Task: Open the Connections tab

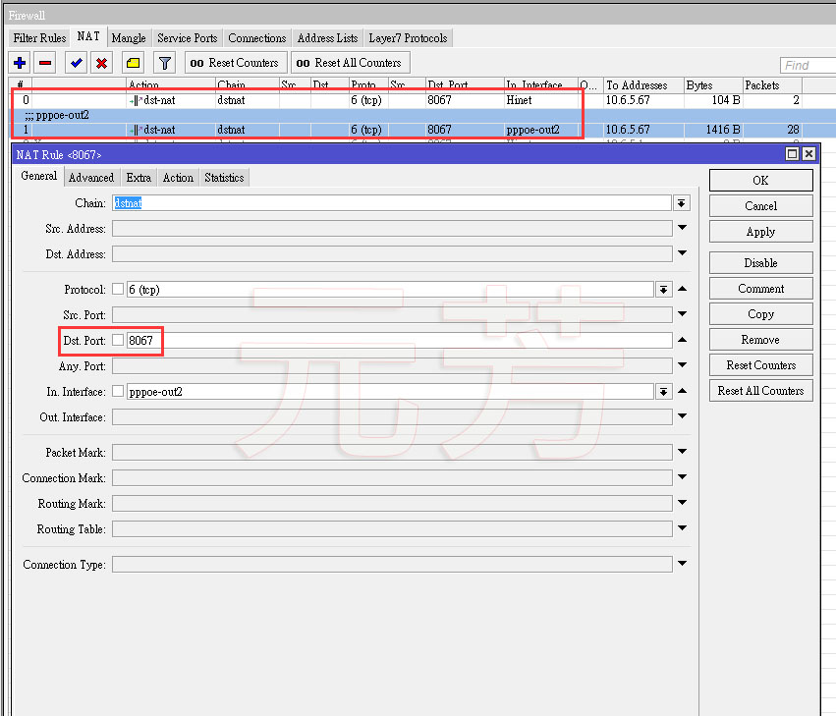Action: (257, 38)
